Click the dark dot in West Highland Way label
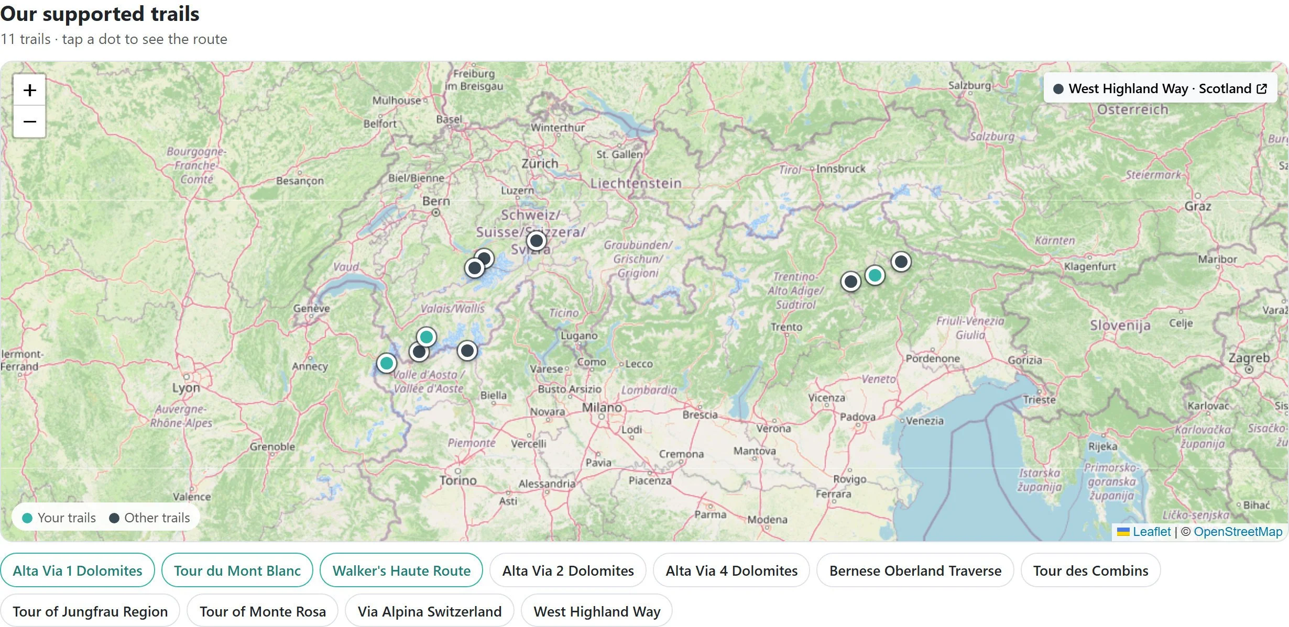The width and height of the screenshot is (1289, 627). point(1058,89)
